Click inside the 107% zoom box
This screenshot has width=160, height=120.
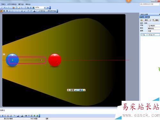(39, 8)
